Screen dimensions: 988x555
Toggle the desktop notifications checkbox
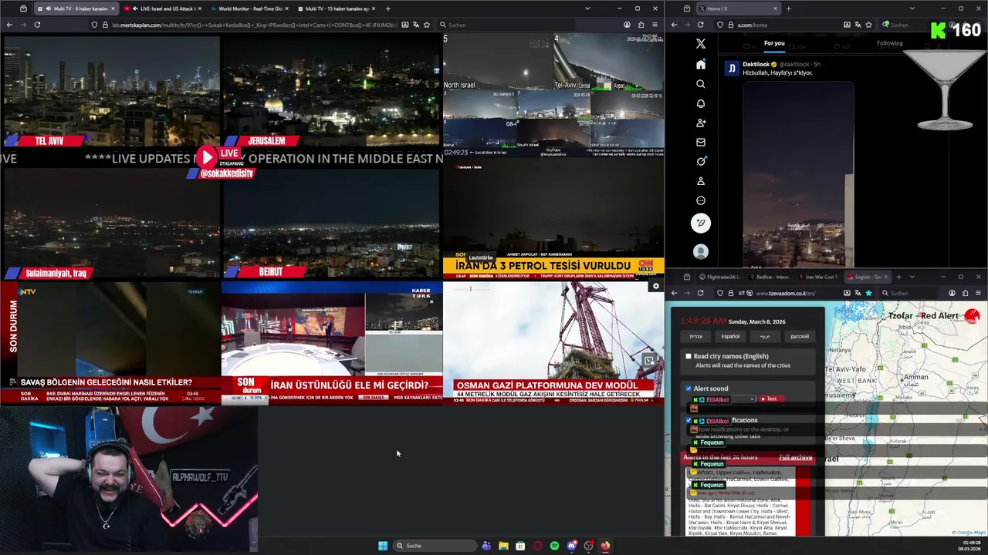click(x=689, y=421)
